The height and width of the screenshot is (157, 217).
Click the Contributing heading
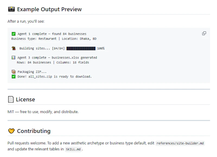click(x=34, y=131)
